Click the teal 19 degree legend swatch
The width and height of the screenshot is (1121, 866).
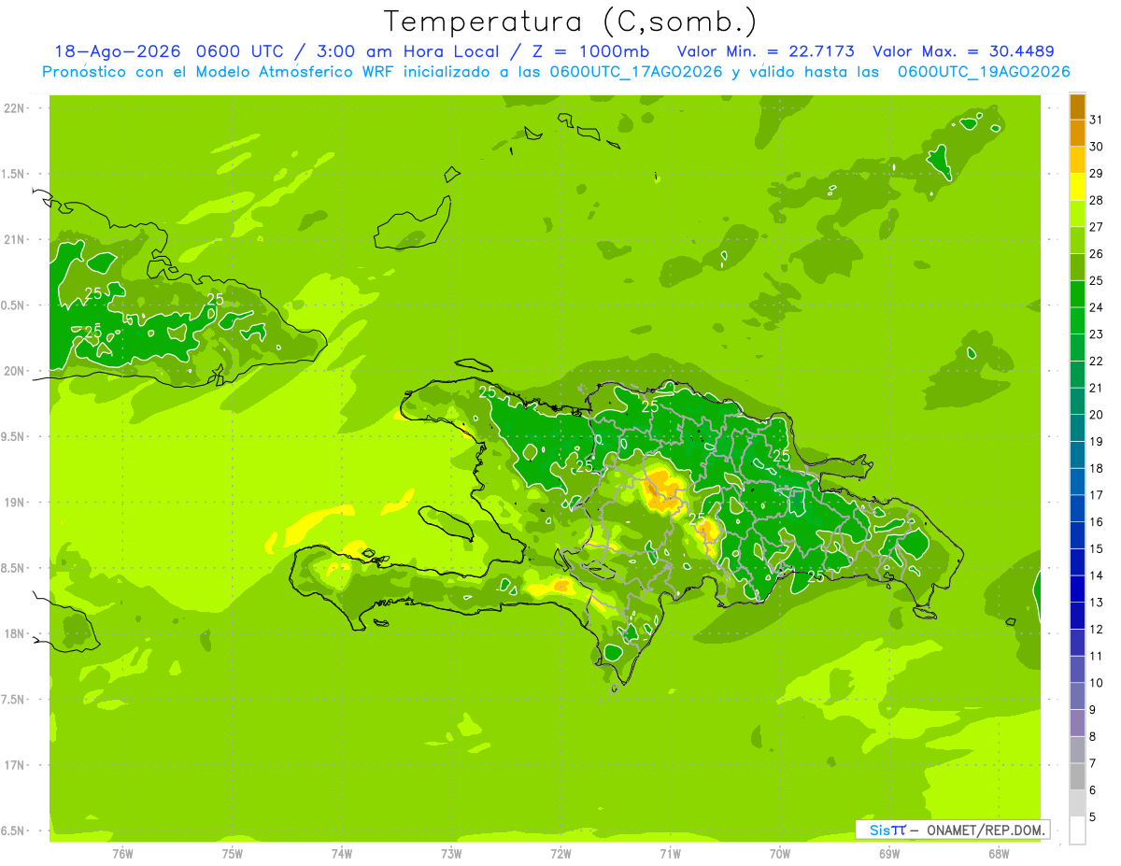[1077, 428]
